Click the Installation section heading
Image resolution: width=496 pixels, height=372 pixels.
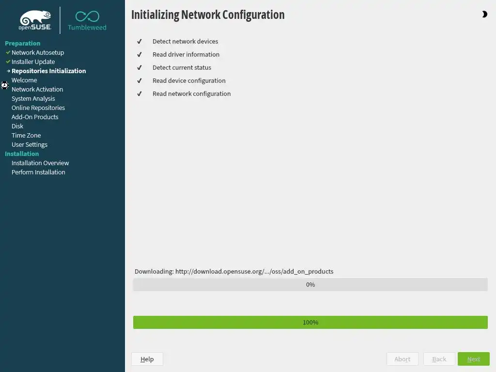coord(22,154)
